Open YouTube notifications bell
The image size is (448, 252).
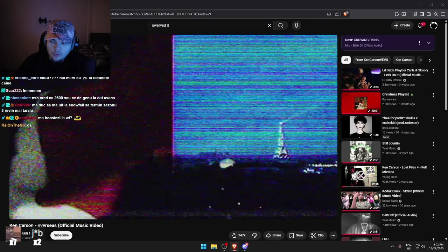click(x=421, y=25)
